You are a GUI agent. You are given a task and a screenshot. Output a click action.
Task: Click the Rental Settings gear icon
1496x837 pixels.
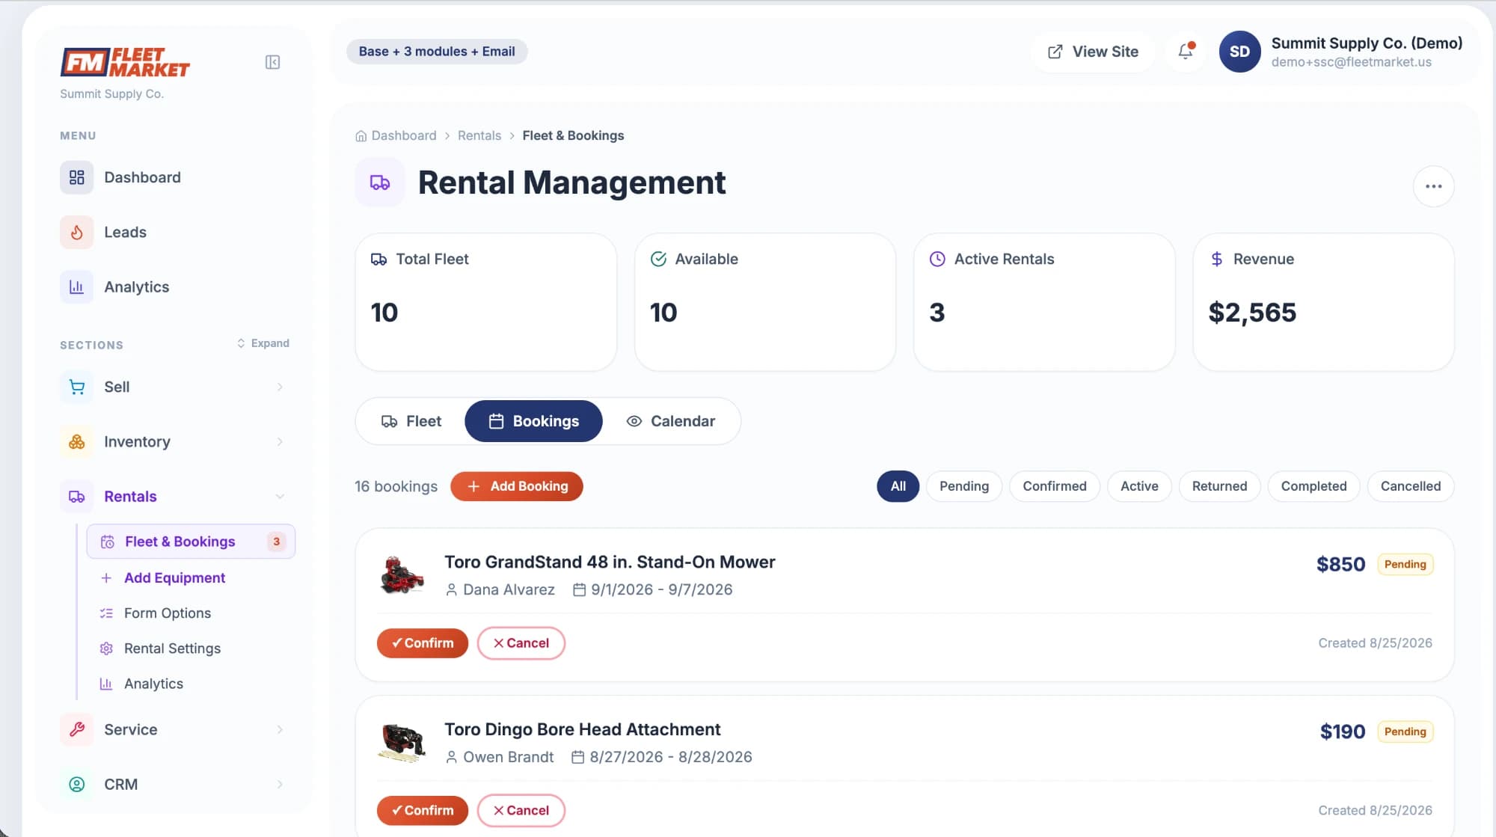tap(106, 648)
